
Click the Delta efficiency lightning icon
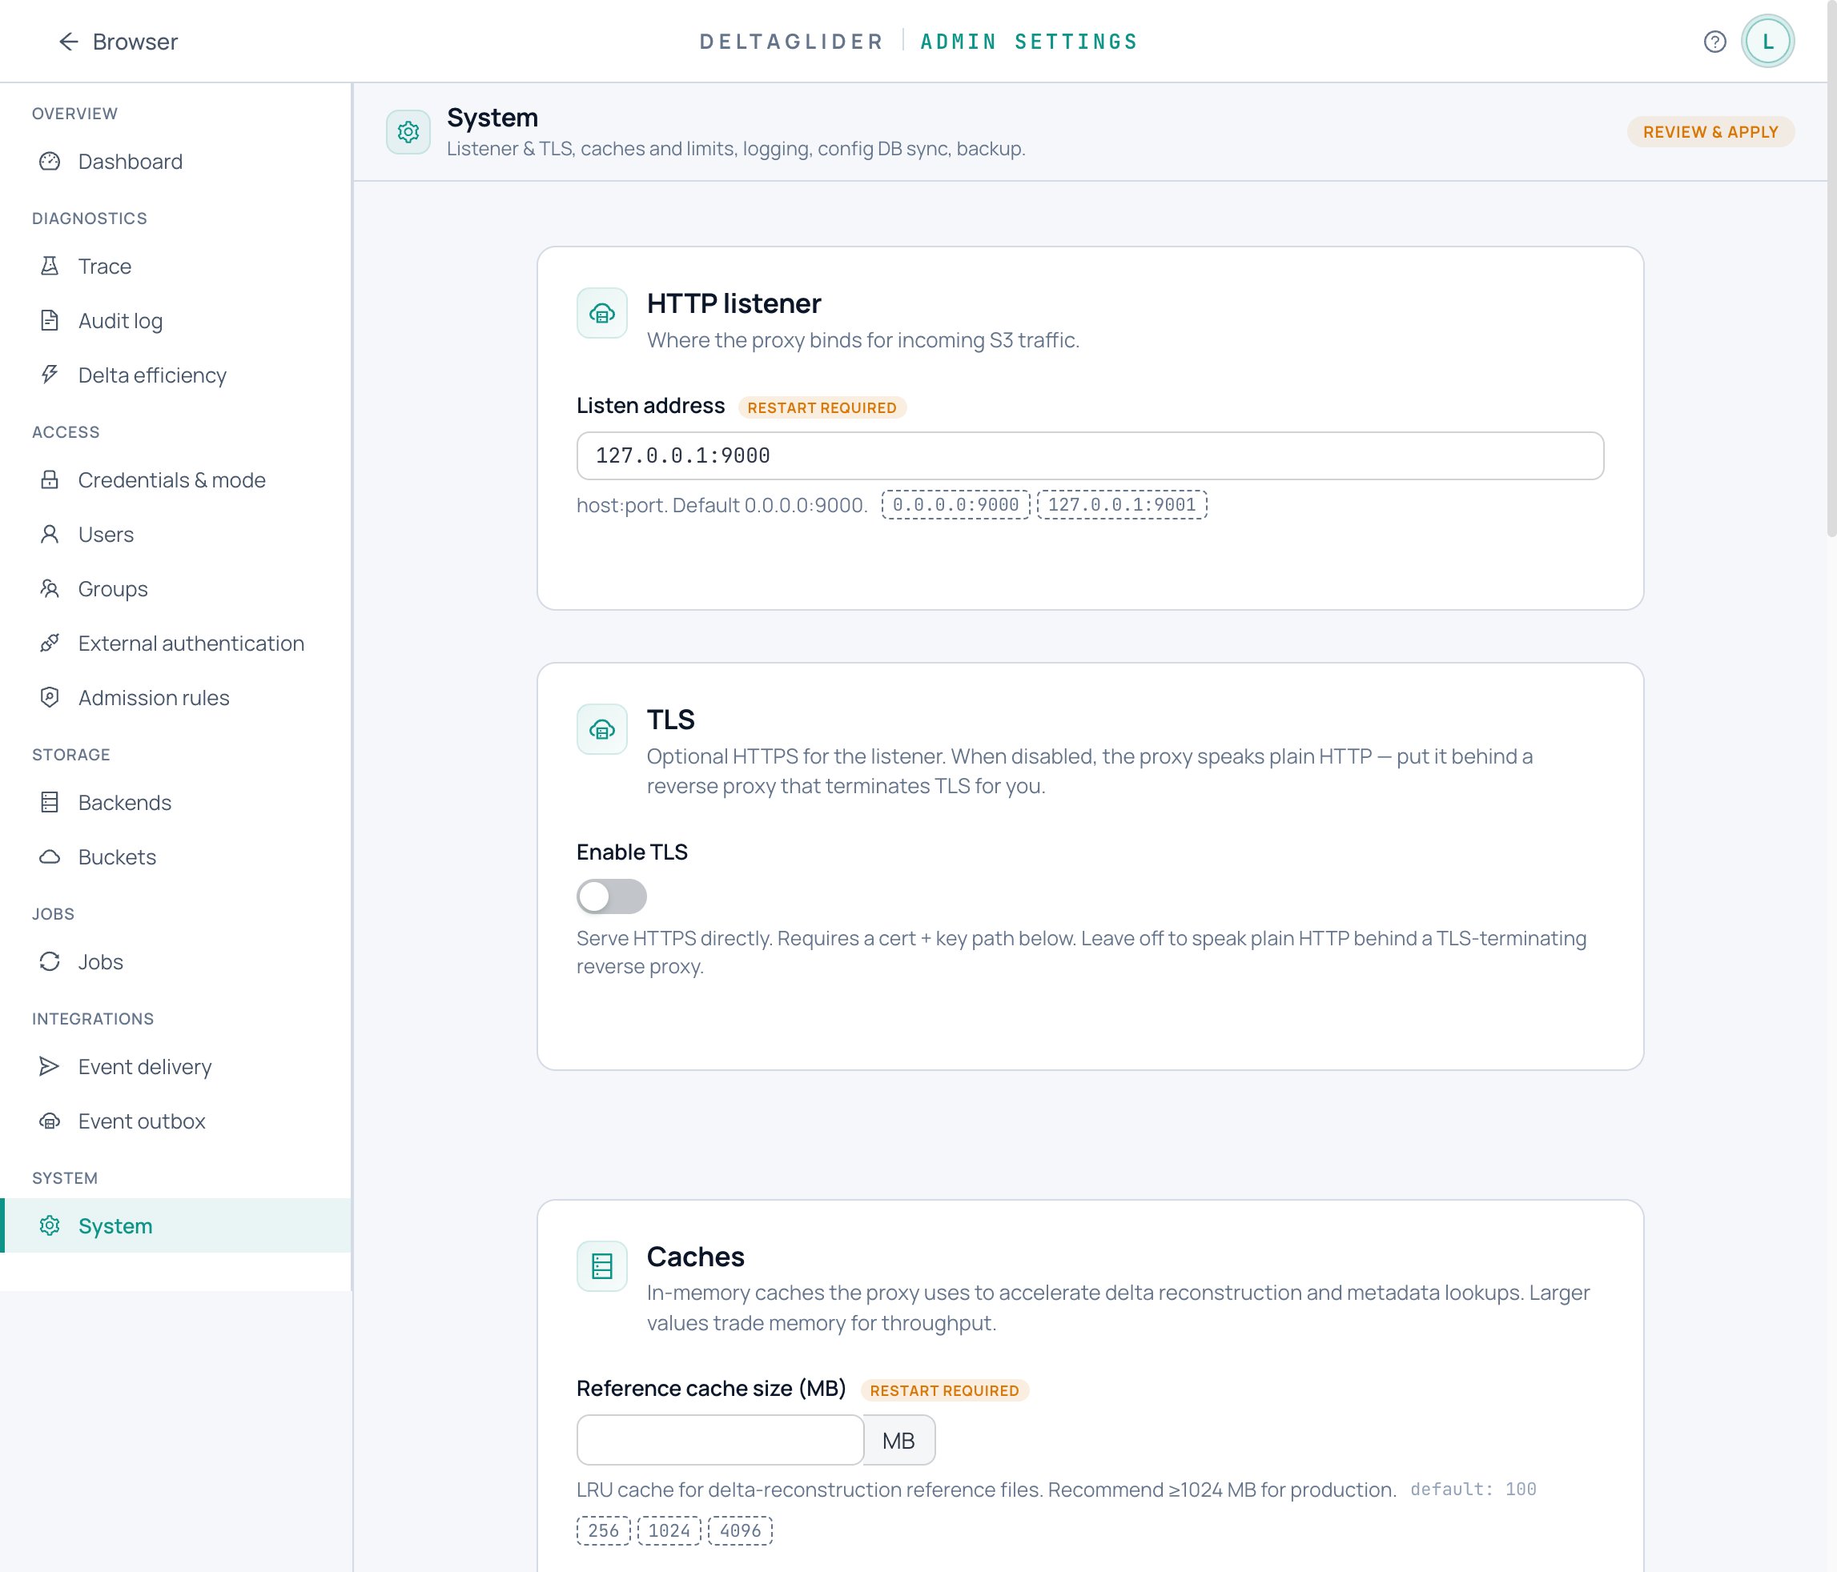[x=50, y=375]
